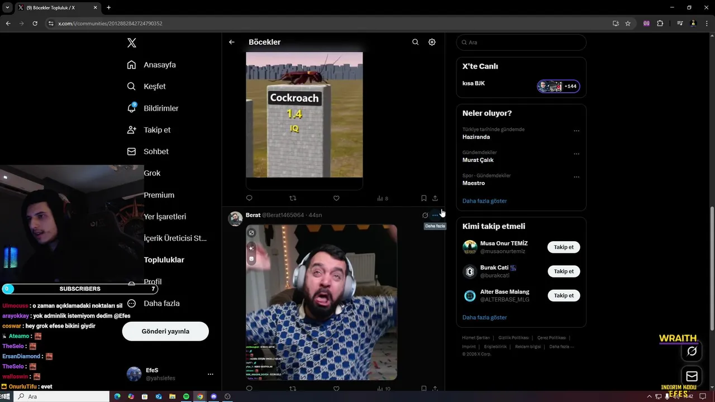Open Berat's screaming man video
This screenshot has height=402, width=715.
pyautogui.click(x=322, y=302)
